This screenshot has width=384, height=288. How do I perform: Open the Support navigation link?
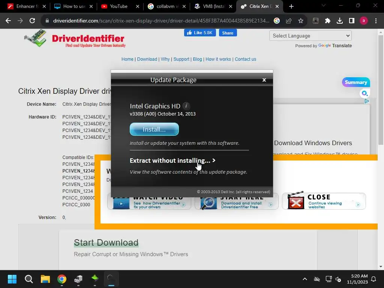181,59
